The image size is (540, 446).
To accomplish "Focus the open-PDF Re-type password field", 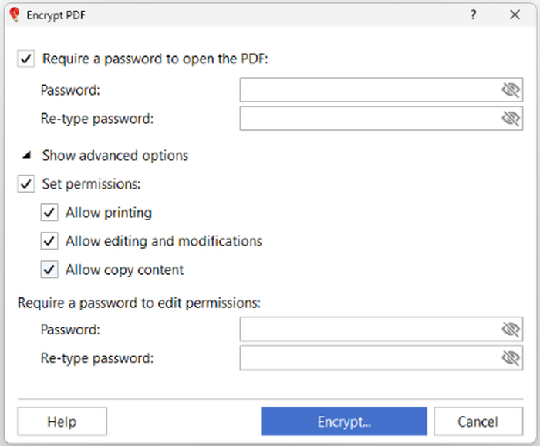I will pos(381,119).
